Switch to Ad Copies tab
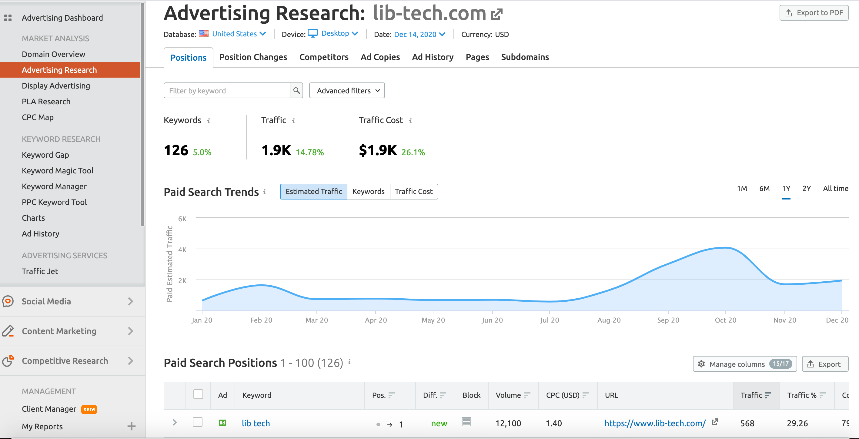This screenshot has width=859, height=439. (x=380, y=57)
